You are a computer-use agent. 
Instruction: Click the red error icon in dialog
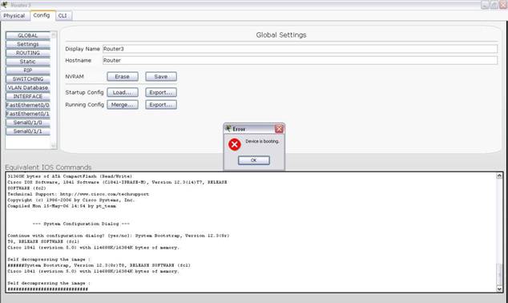pyautogui.click(x=235, y=144)
